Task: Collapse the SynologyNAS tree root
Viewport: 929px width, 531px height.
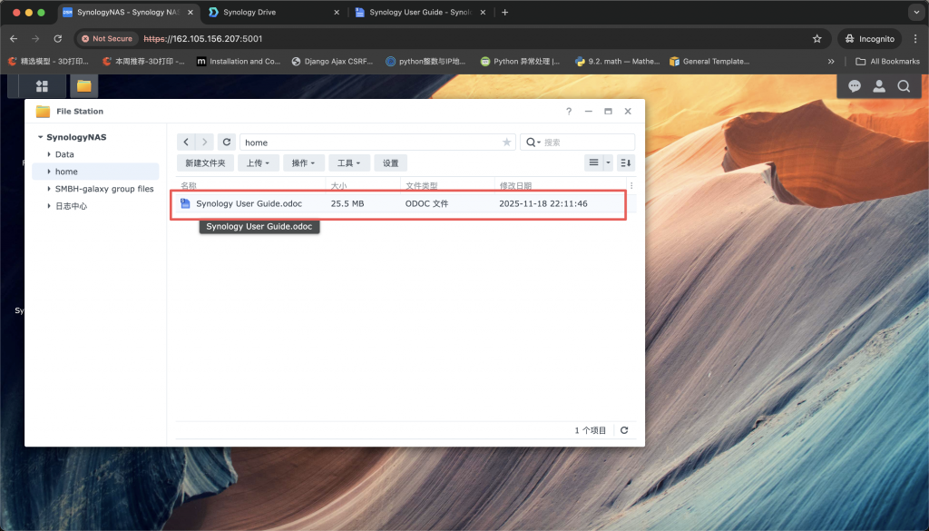Action: click(x=41, y=138)
